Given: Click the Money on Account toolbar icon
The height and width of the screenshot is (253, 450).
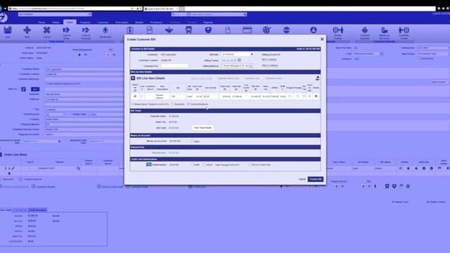Looking at the screenshot, I should (x=385, y=30).
